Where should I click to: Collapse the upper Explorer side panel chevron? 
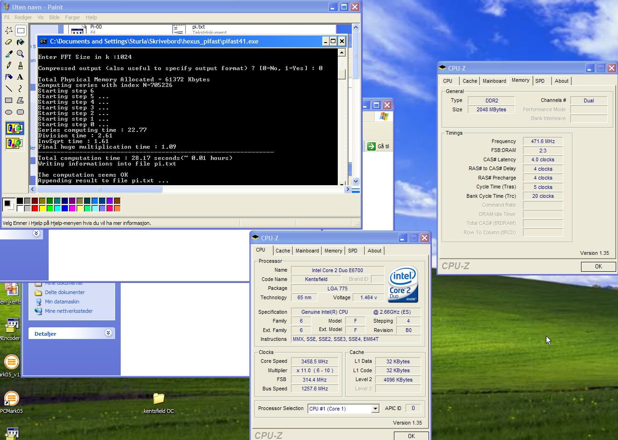[x=36, y=233]
